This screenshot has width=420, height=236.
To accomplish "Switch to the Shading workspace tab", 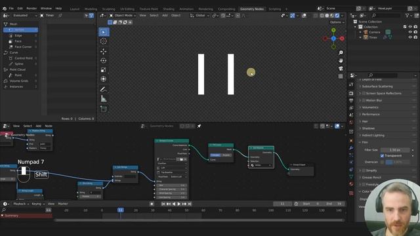I will coord(169,9).
